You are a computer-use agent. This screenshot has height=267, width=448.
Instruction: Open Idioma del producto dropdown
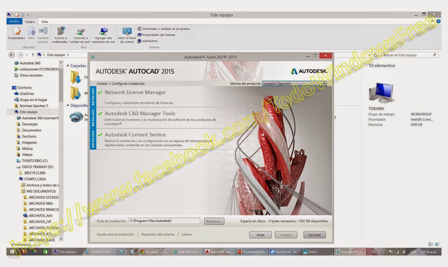coord(294,84)
